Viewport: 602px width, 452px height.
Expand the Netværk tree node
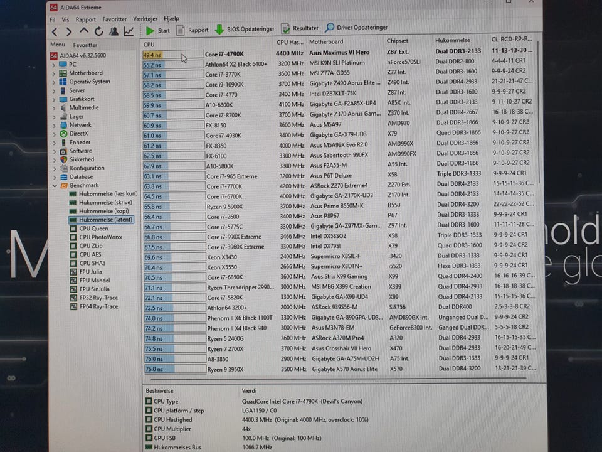tap(55, 125)
